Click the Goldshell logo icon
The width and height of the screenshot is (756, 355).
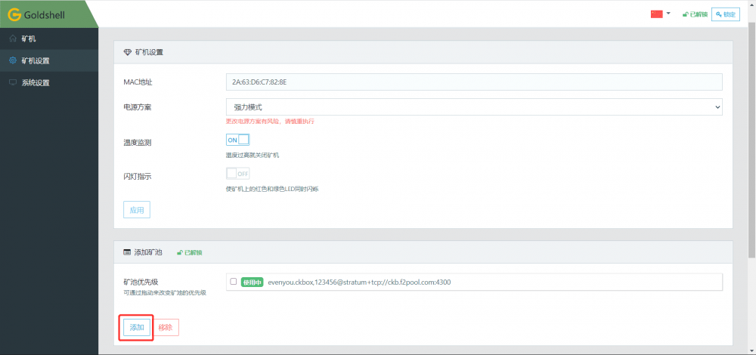(14, 14)
